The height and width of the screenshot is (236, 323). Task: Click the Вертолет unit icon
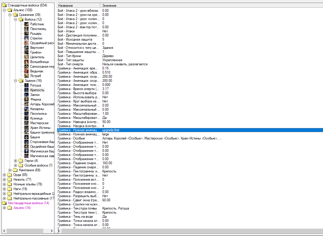(26, 48)
